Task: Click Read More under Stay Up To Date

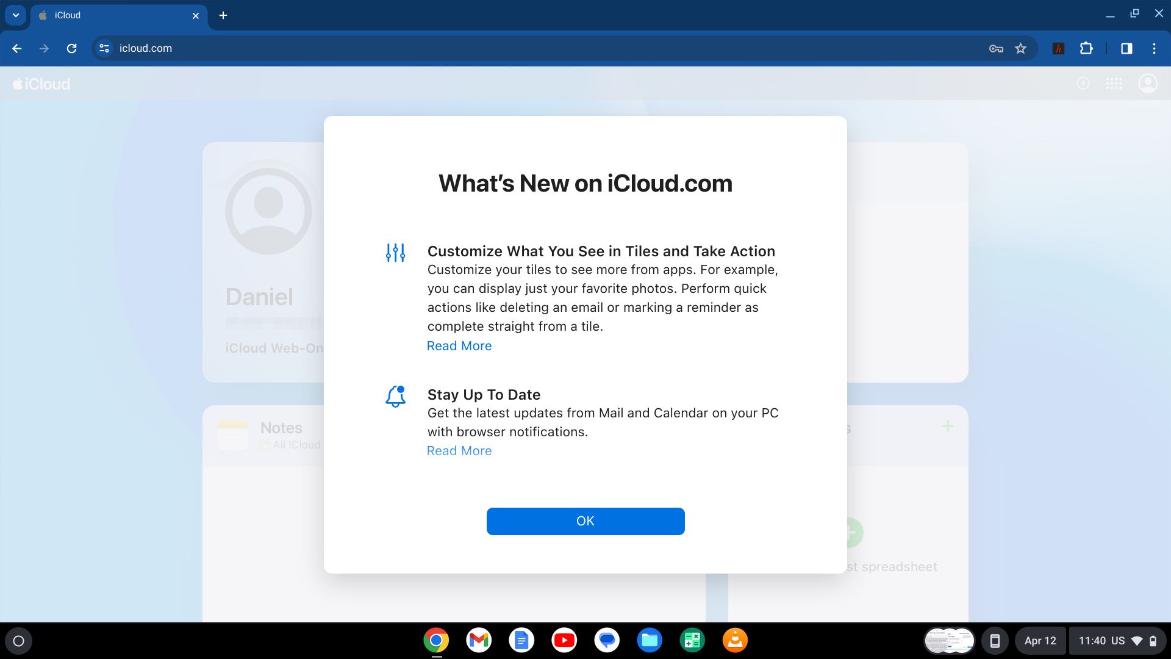Action: pyautogui.click(x=459, y=450)
